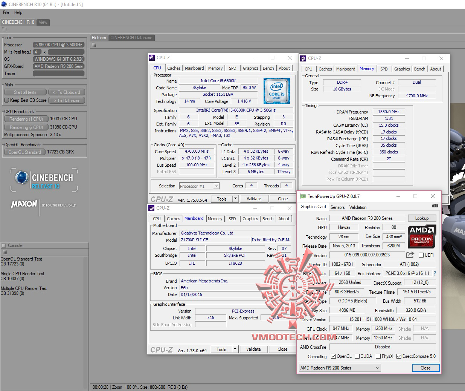Click the GPU Clock 947 MHz value
Screen dimensions: 465x391
341,328
